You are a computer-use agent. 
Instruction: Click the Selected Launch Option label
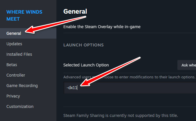click(86, 65)
